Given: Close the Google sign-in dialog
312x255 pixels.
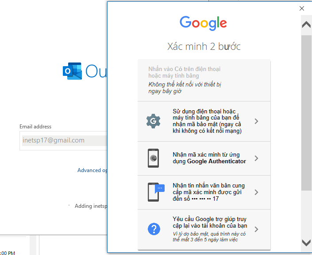Looking at the screenshot, I should pos(302,8).
